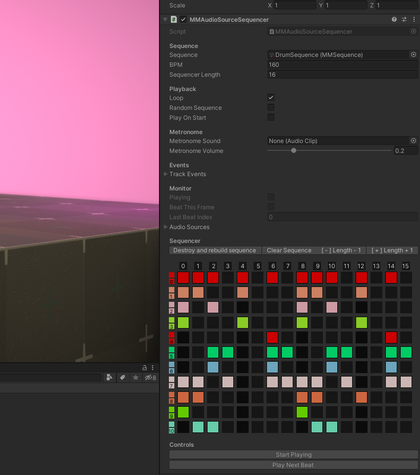Click the BPM field showing 160

[343, 64]
